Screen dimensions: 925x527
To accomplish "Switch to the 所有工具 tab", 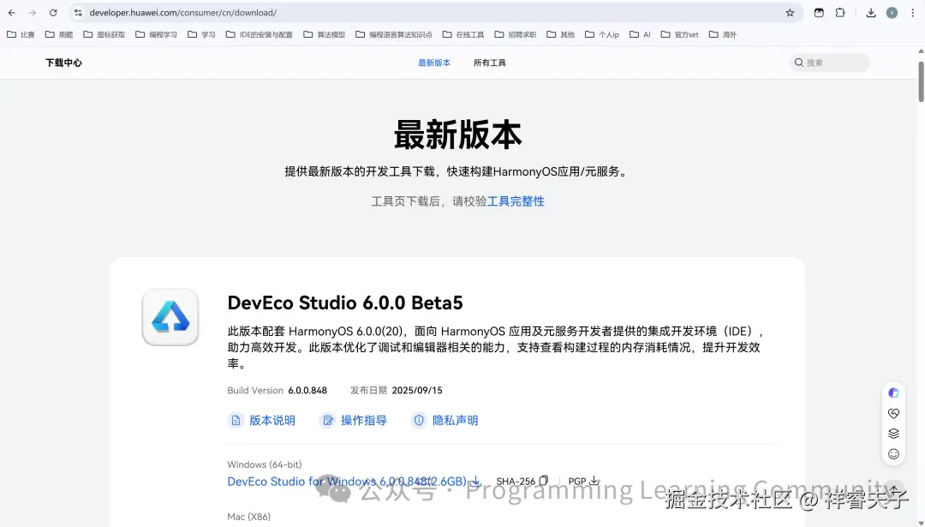I will click(489, 62).
